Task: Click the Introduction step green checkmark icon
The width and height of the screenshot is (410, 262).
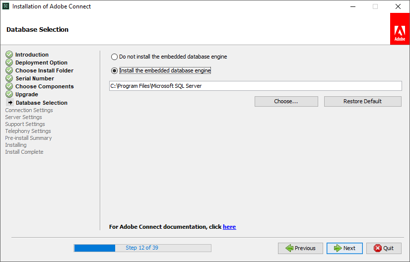Action: click(x=9, y=55)
